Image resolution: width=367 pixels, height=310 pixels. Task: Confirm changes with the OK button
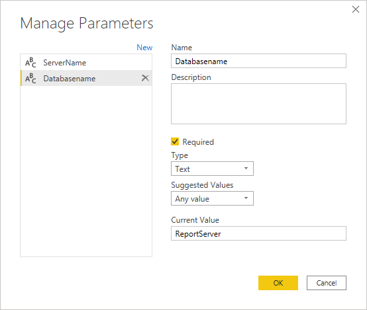[x=278, y=283]
